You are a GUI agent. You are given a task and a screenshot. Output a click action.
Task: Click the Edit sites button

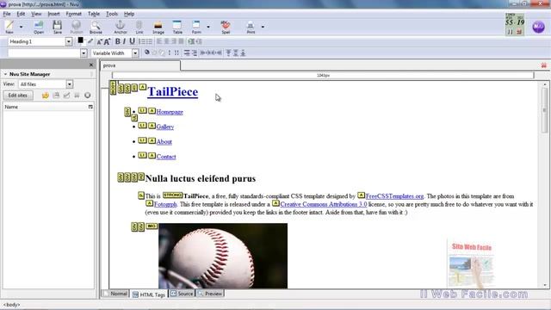coord(17,96)
